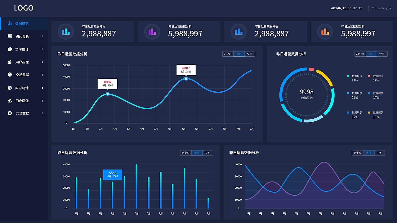
Task: Select 当月 on the line chart
Action: (x=239, y=54)
